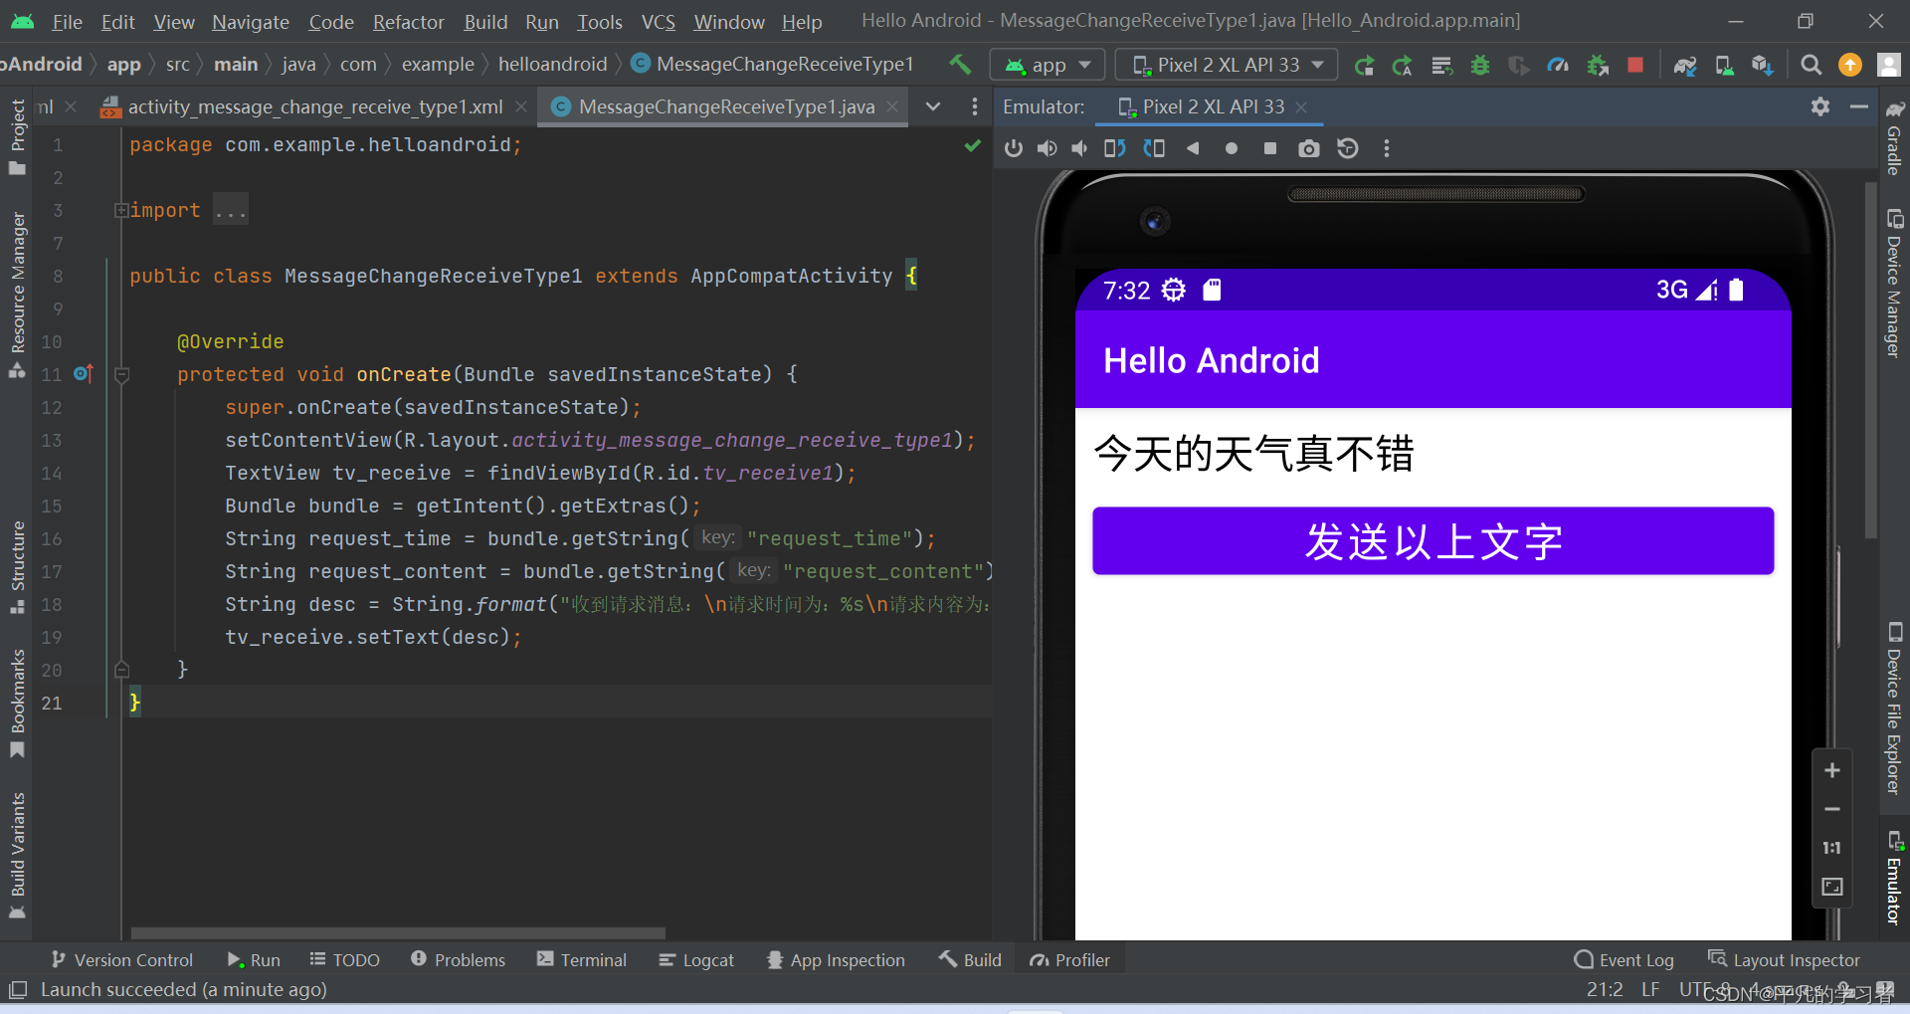Capture an emulator screenshot
1910x1014 pixels.
[x=1308, y=147]
